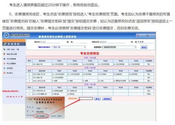Expand the 志愿类型 dropdown

(x=119, y=47)
